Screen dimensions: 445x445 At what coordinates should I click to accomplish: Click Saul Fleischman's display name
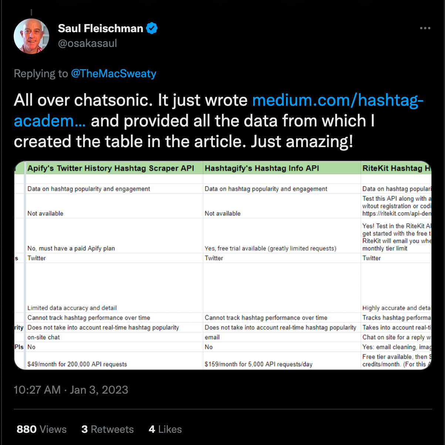click(x=100, y=28)
